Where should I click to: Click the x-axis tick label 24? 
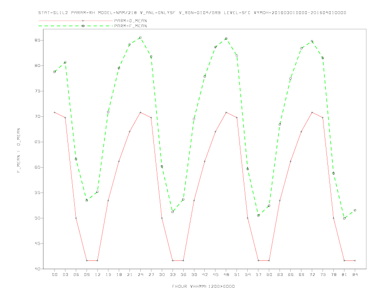(140, 275)
